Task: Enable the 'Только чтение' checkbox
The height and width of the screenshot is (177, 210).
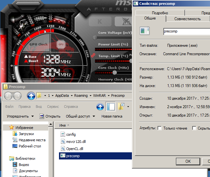Action: coord(159,128)
